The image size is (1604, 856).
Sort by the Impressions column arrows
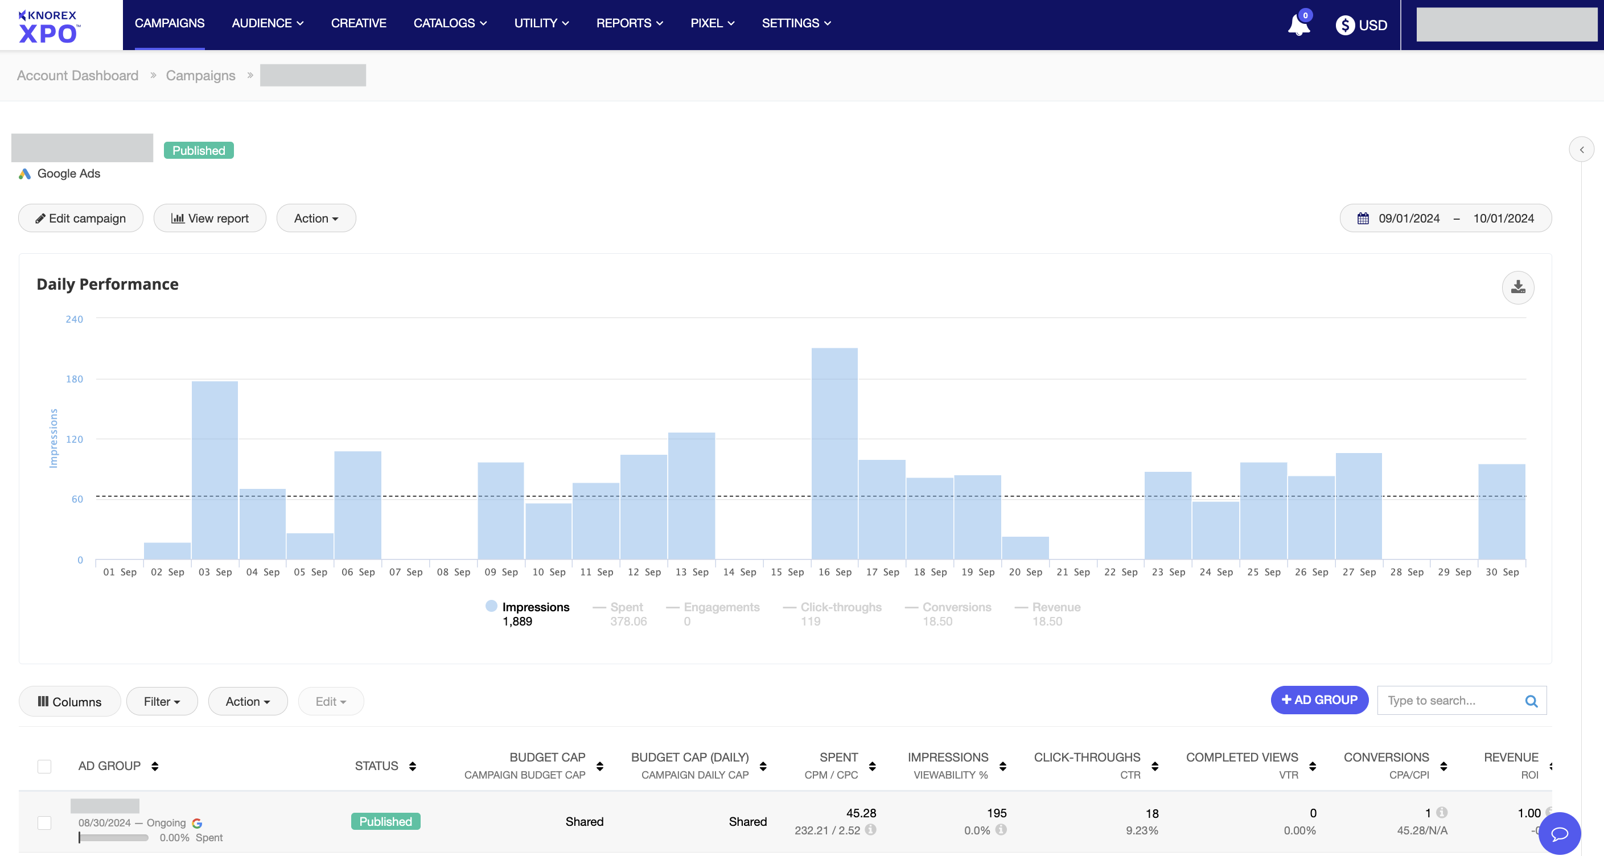coord(1002,766)
